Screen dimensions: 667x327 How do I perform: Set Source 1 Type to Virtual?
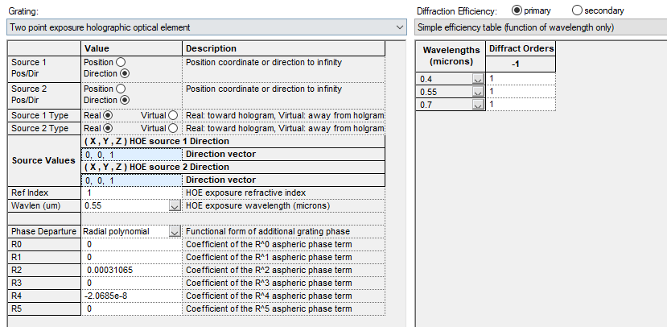click(173, 115)
